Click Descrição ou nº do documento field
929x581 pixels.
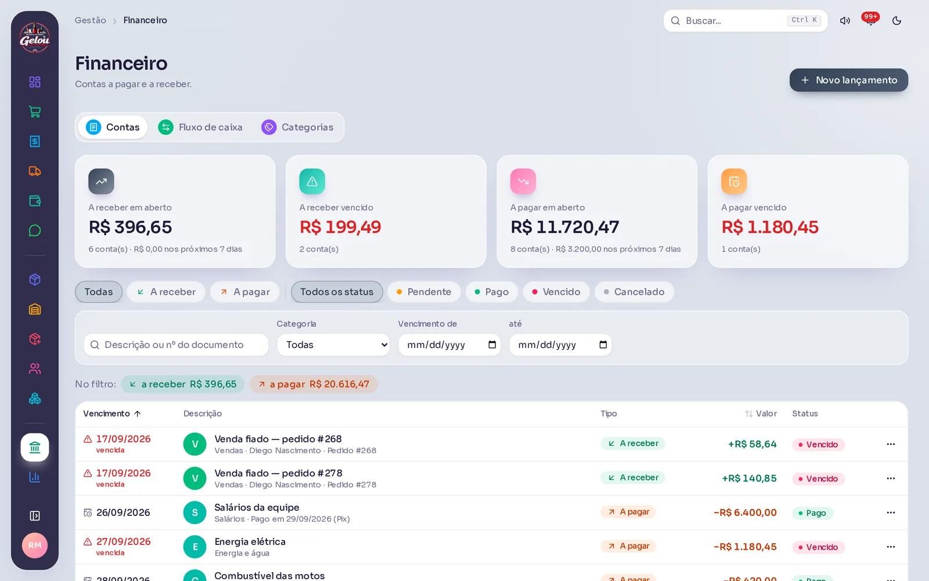[176, 345]
